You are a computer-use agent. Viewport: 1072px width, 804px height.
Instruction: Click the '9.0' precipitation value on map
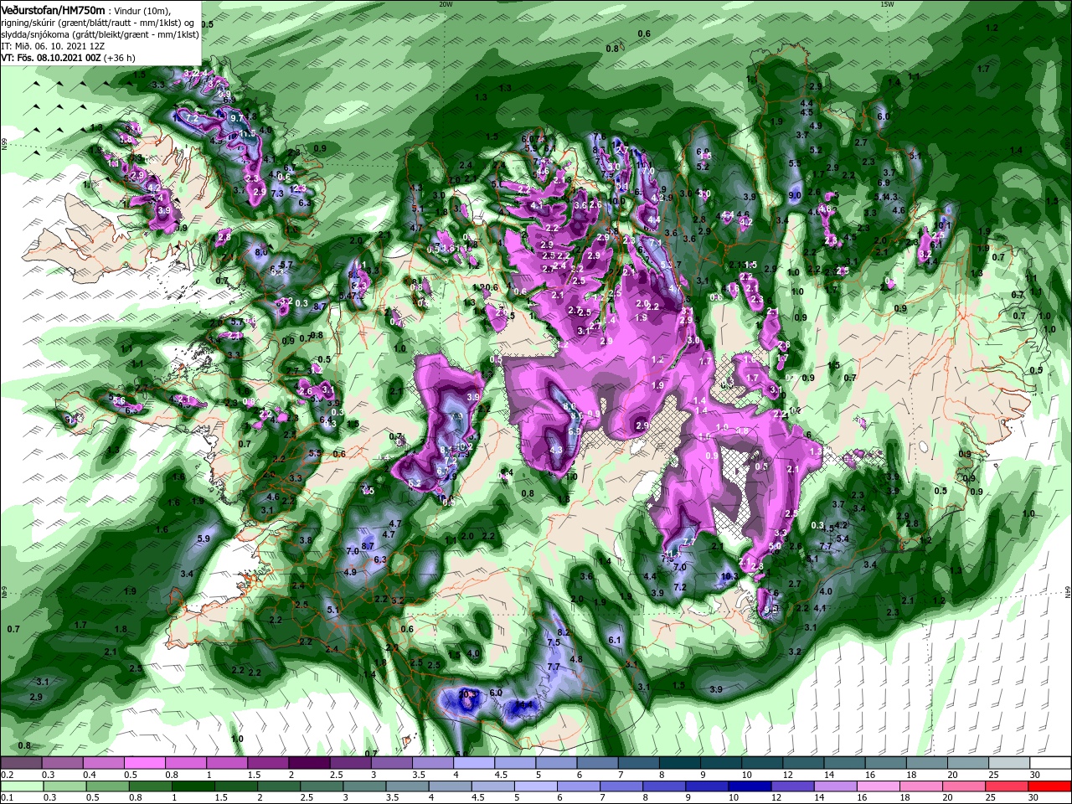click(795, 194)
